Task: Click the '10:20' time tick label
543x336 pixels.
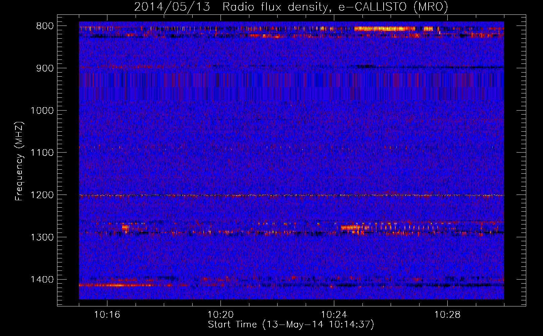Action: (220, 315)
